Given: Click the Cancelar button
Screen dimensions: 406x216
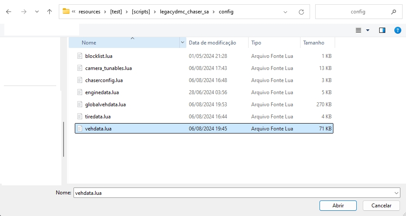Looking at the screenshot, I should coord(380,206).
